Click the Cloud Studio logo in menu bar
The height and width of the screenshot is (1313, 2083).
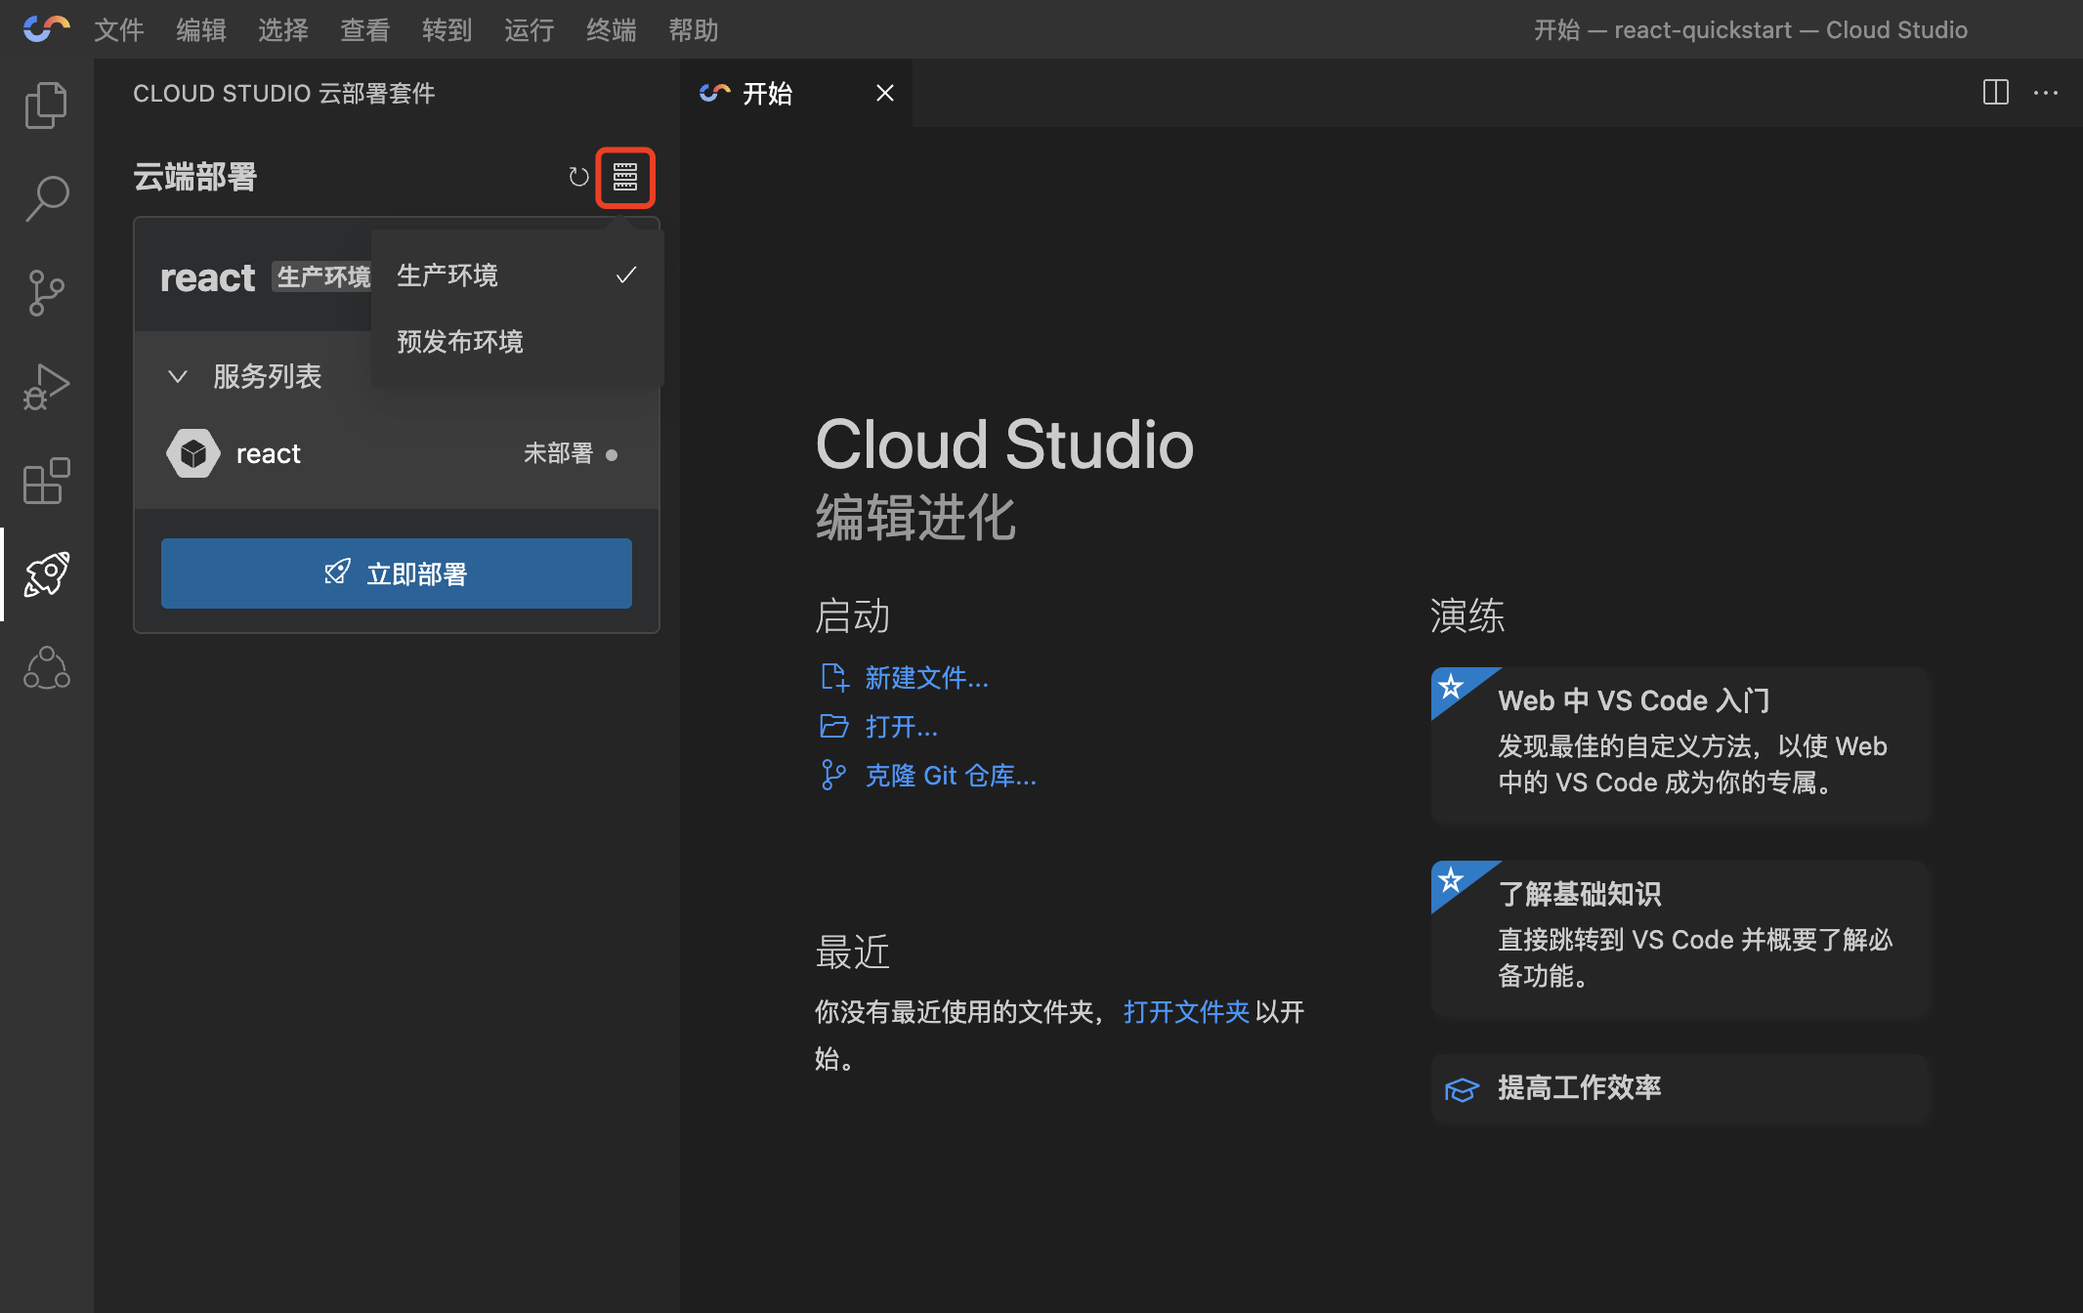click(x=46, y=29)
